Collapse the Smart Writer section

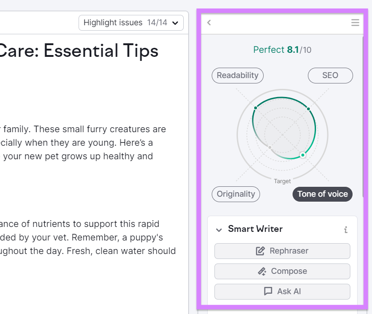coord(219,230)
